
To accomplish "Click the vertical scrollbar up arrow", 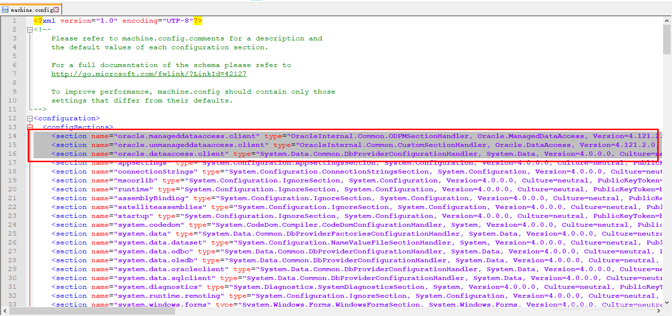I will click(x=667, y=20).
